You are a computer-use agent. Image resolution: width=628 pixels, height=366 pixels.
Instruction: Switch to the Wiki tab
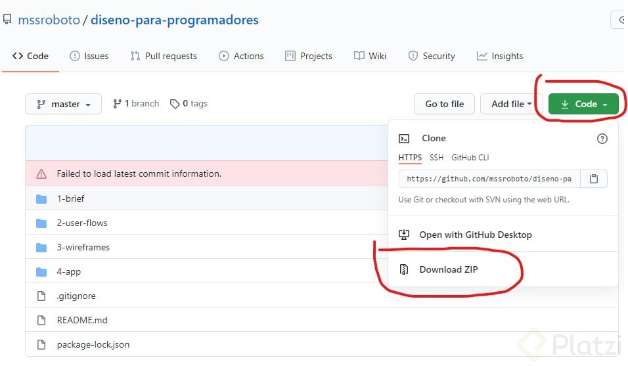370,56
